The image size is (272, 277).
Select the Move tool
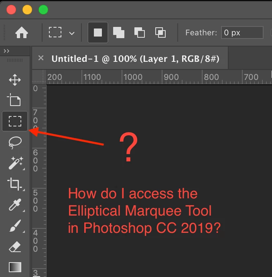coord(15,80)
